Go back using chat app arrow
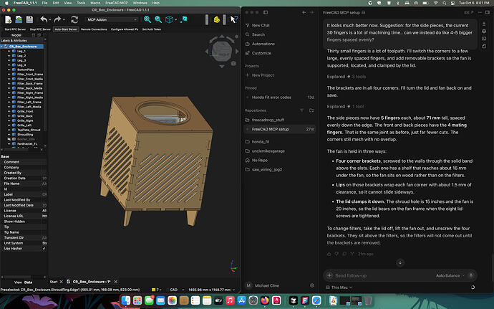This screenshot has height=309, width=494. tap(304, 12)
